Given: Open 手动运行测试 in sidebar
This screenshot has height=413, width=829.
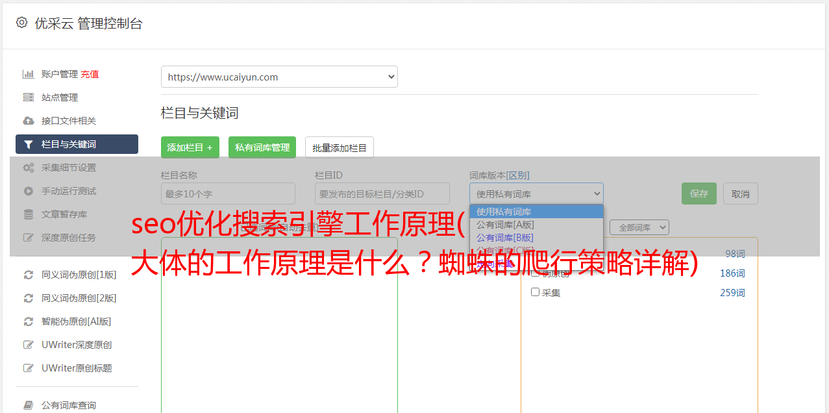Looking at the screenshot, I should click(69, 191).
